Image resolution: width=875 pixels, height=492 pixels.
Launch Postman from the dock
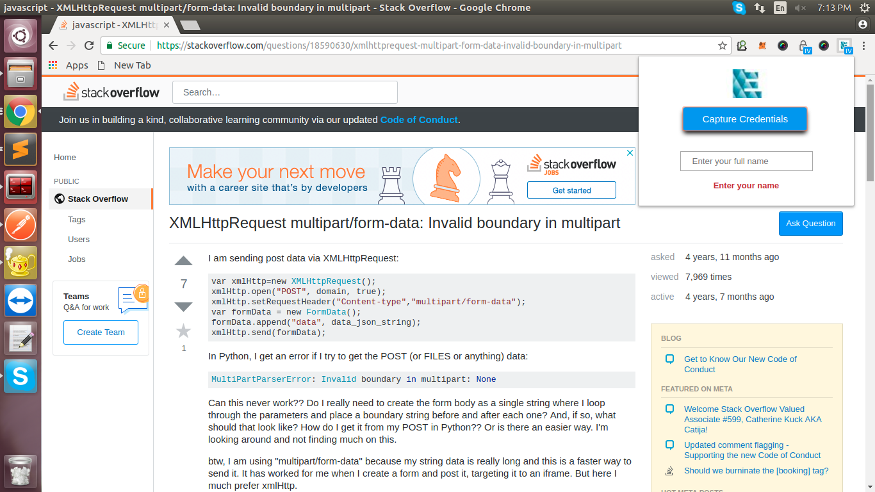pyautogui.click(x=20, y=225)
